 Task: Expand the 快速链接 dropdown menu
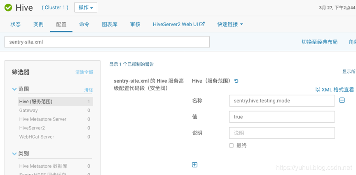(230, 24)
